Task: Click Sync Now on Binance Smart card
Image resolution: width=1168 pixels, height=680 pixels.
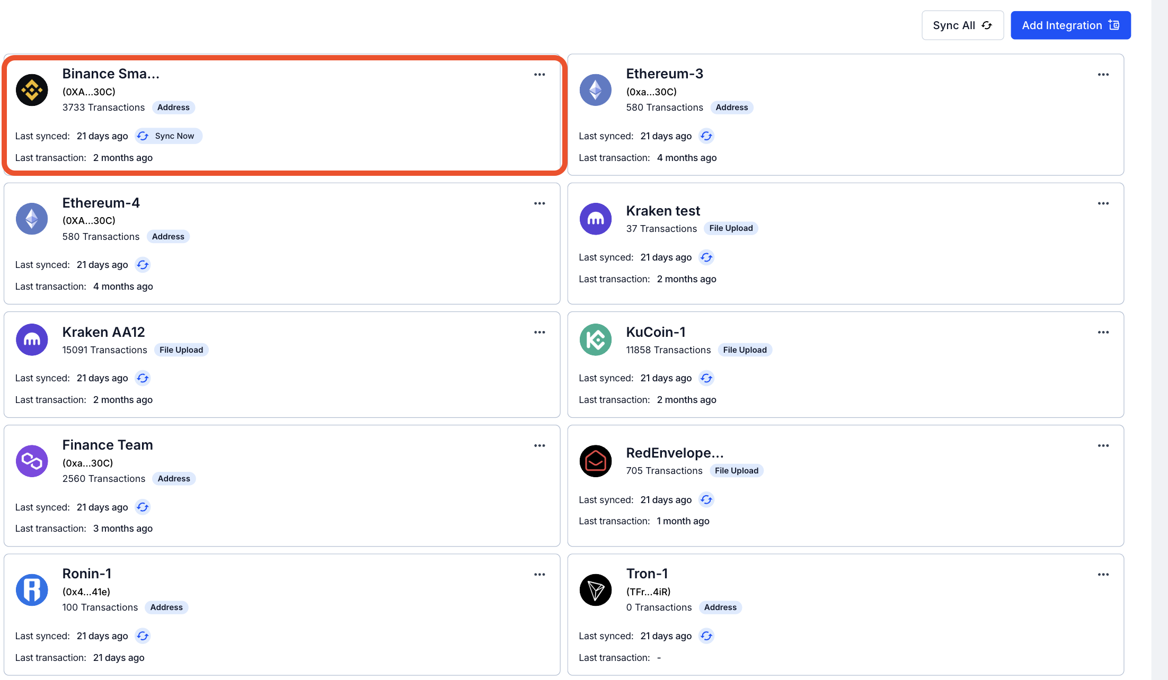Action: tap(169, 136)
